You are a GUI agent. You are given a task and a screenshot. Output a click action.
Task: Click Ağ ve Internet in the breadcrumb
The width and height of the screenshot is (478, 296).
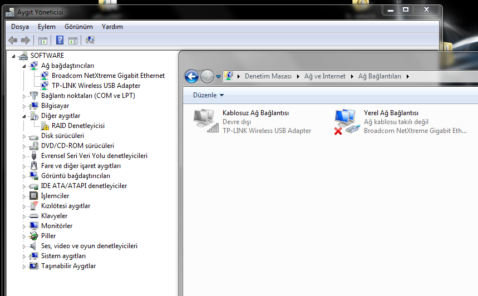(x=324, y=76)
